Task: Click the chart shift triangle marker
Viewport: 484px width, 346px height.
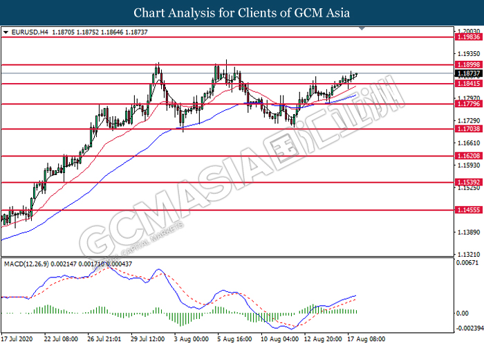Action: point(362,29)
